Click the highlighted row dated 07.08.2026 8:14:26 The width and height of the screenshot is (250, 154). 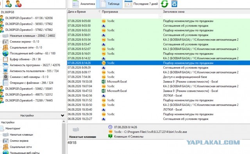pyautogui.click(x=159, y=63)
